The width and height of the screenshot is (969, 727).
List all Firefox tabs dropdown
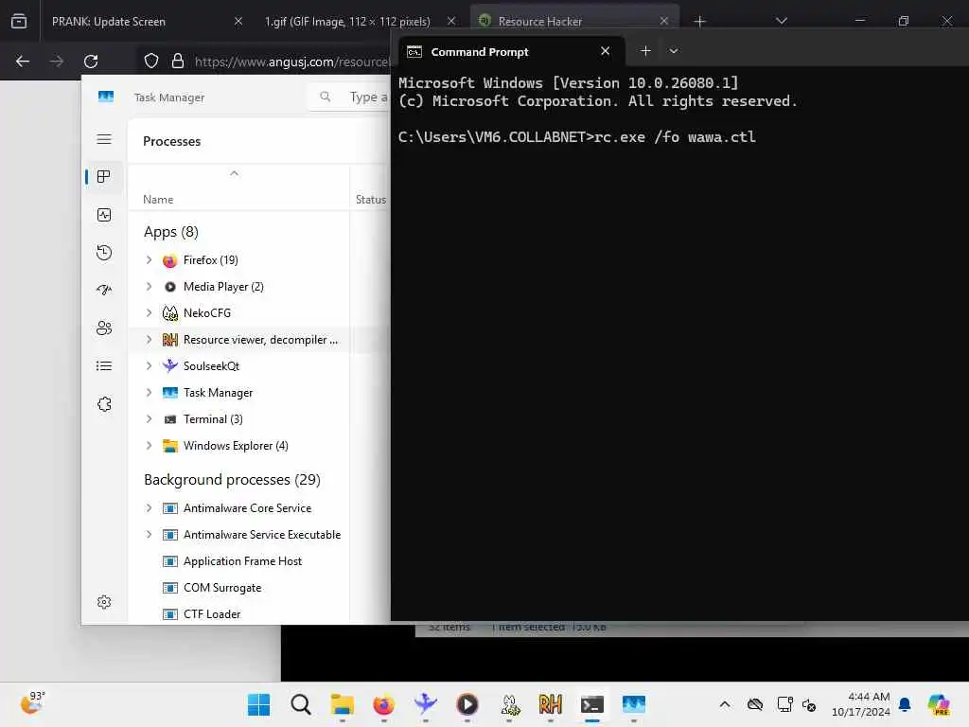(781, 22)
